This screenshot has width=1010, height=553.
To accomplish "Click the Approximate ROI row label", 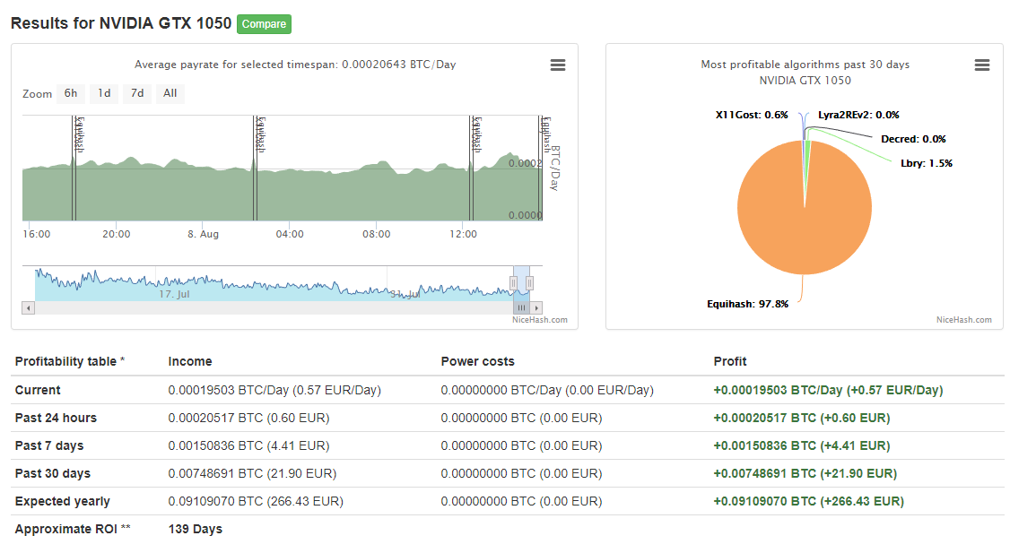I will point(73,529).
